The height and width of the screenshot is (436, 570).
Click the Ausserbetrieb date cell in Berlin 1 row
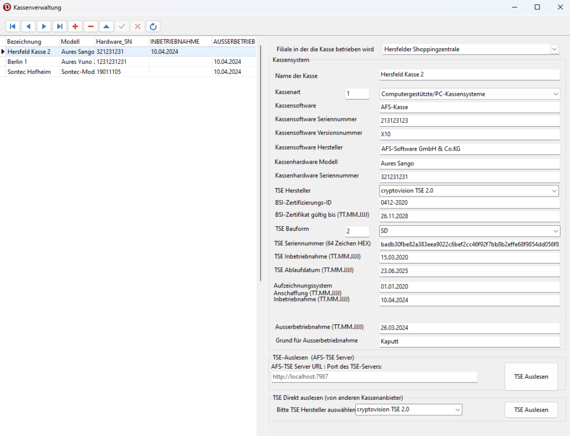click(234, 62)
